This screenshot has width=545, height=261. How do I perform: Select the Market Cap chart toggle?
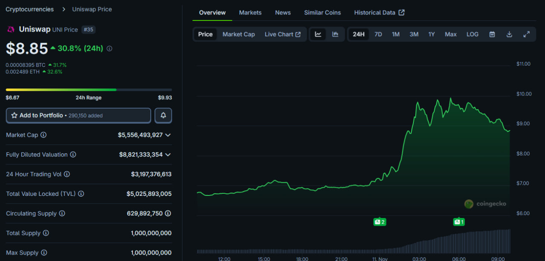238,34
